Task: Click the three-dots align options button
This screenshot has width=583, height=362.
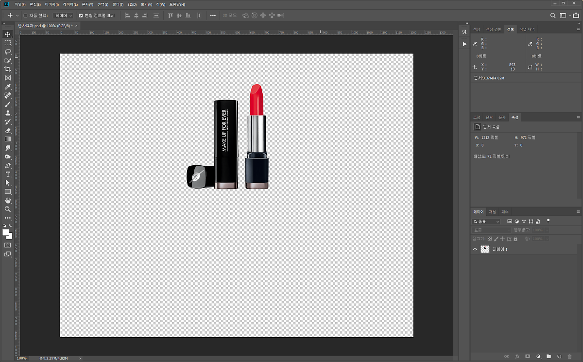Action: (x=213, y=16)
